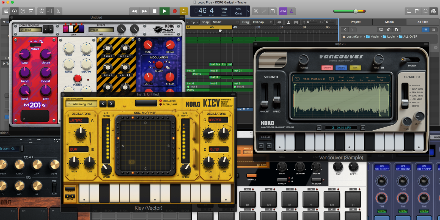Click the Home folder icon in browser

click(x=389, y=30)
